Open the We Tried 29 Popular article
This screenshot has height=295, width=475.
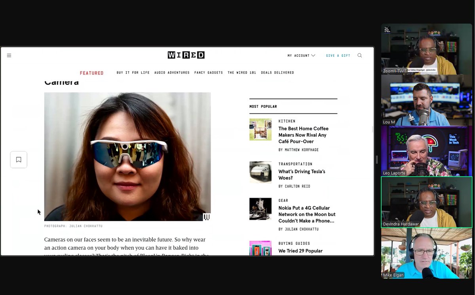pos(300,251)
